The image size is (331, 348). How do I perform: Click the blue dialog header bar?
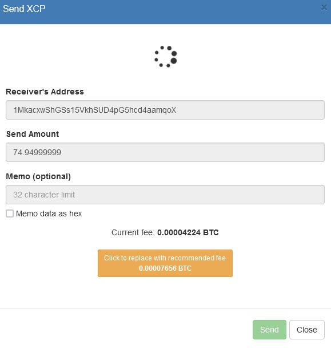click(165, 12)
